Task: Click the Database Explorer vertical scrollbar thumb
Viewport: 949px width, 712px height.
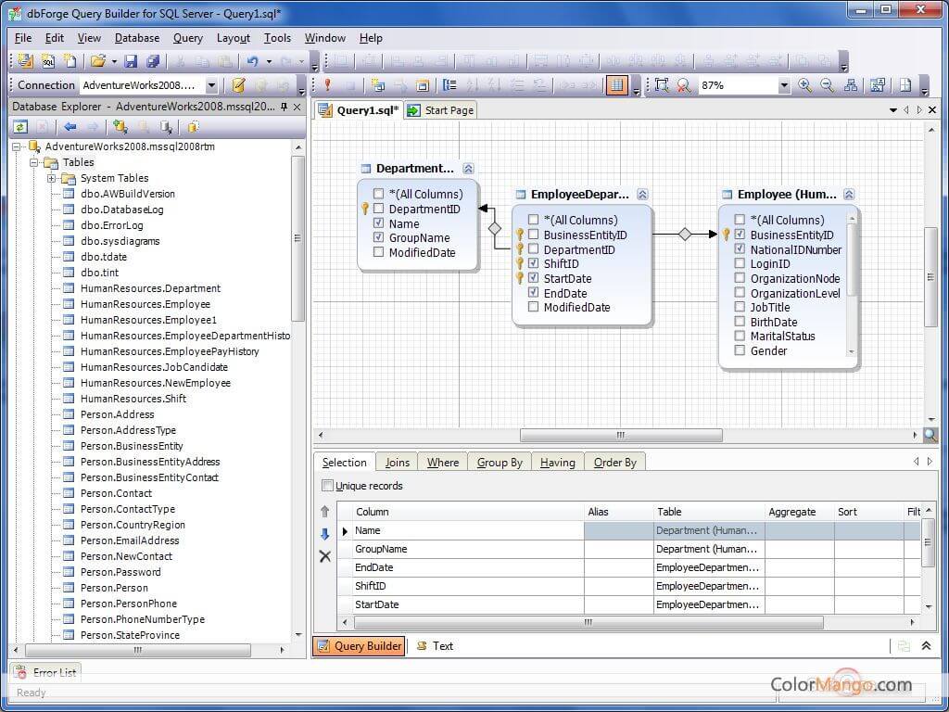Action: [x=297, y=238]
